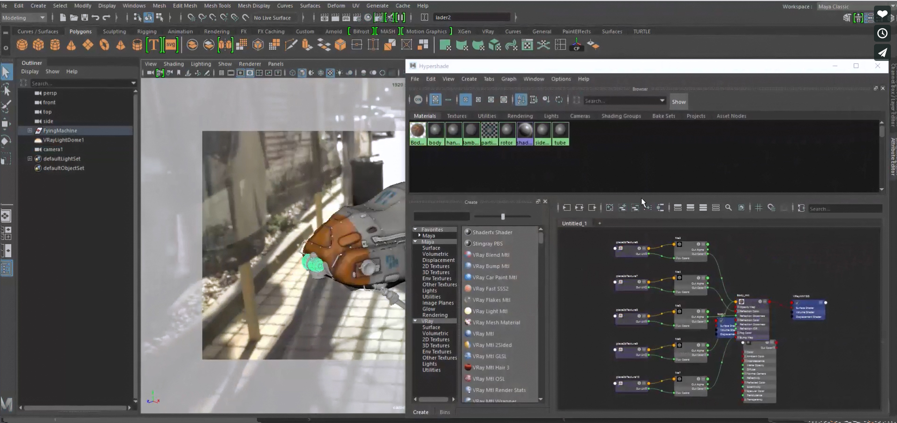The image size is (897, 423).
Task: Select the Paint tool in the left toolbox
Action: (x=7, y=106)
